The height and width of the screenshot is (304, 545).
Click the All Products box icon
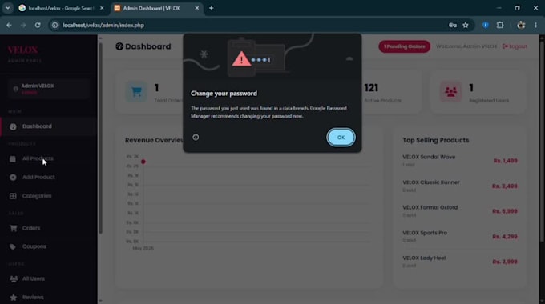click(13, 159)
